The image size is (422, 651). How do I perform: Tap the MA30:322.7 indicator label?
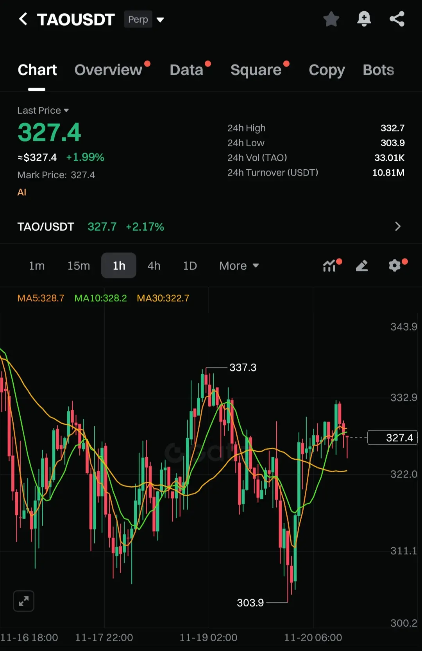point(163,298)
